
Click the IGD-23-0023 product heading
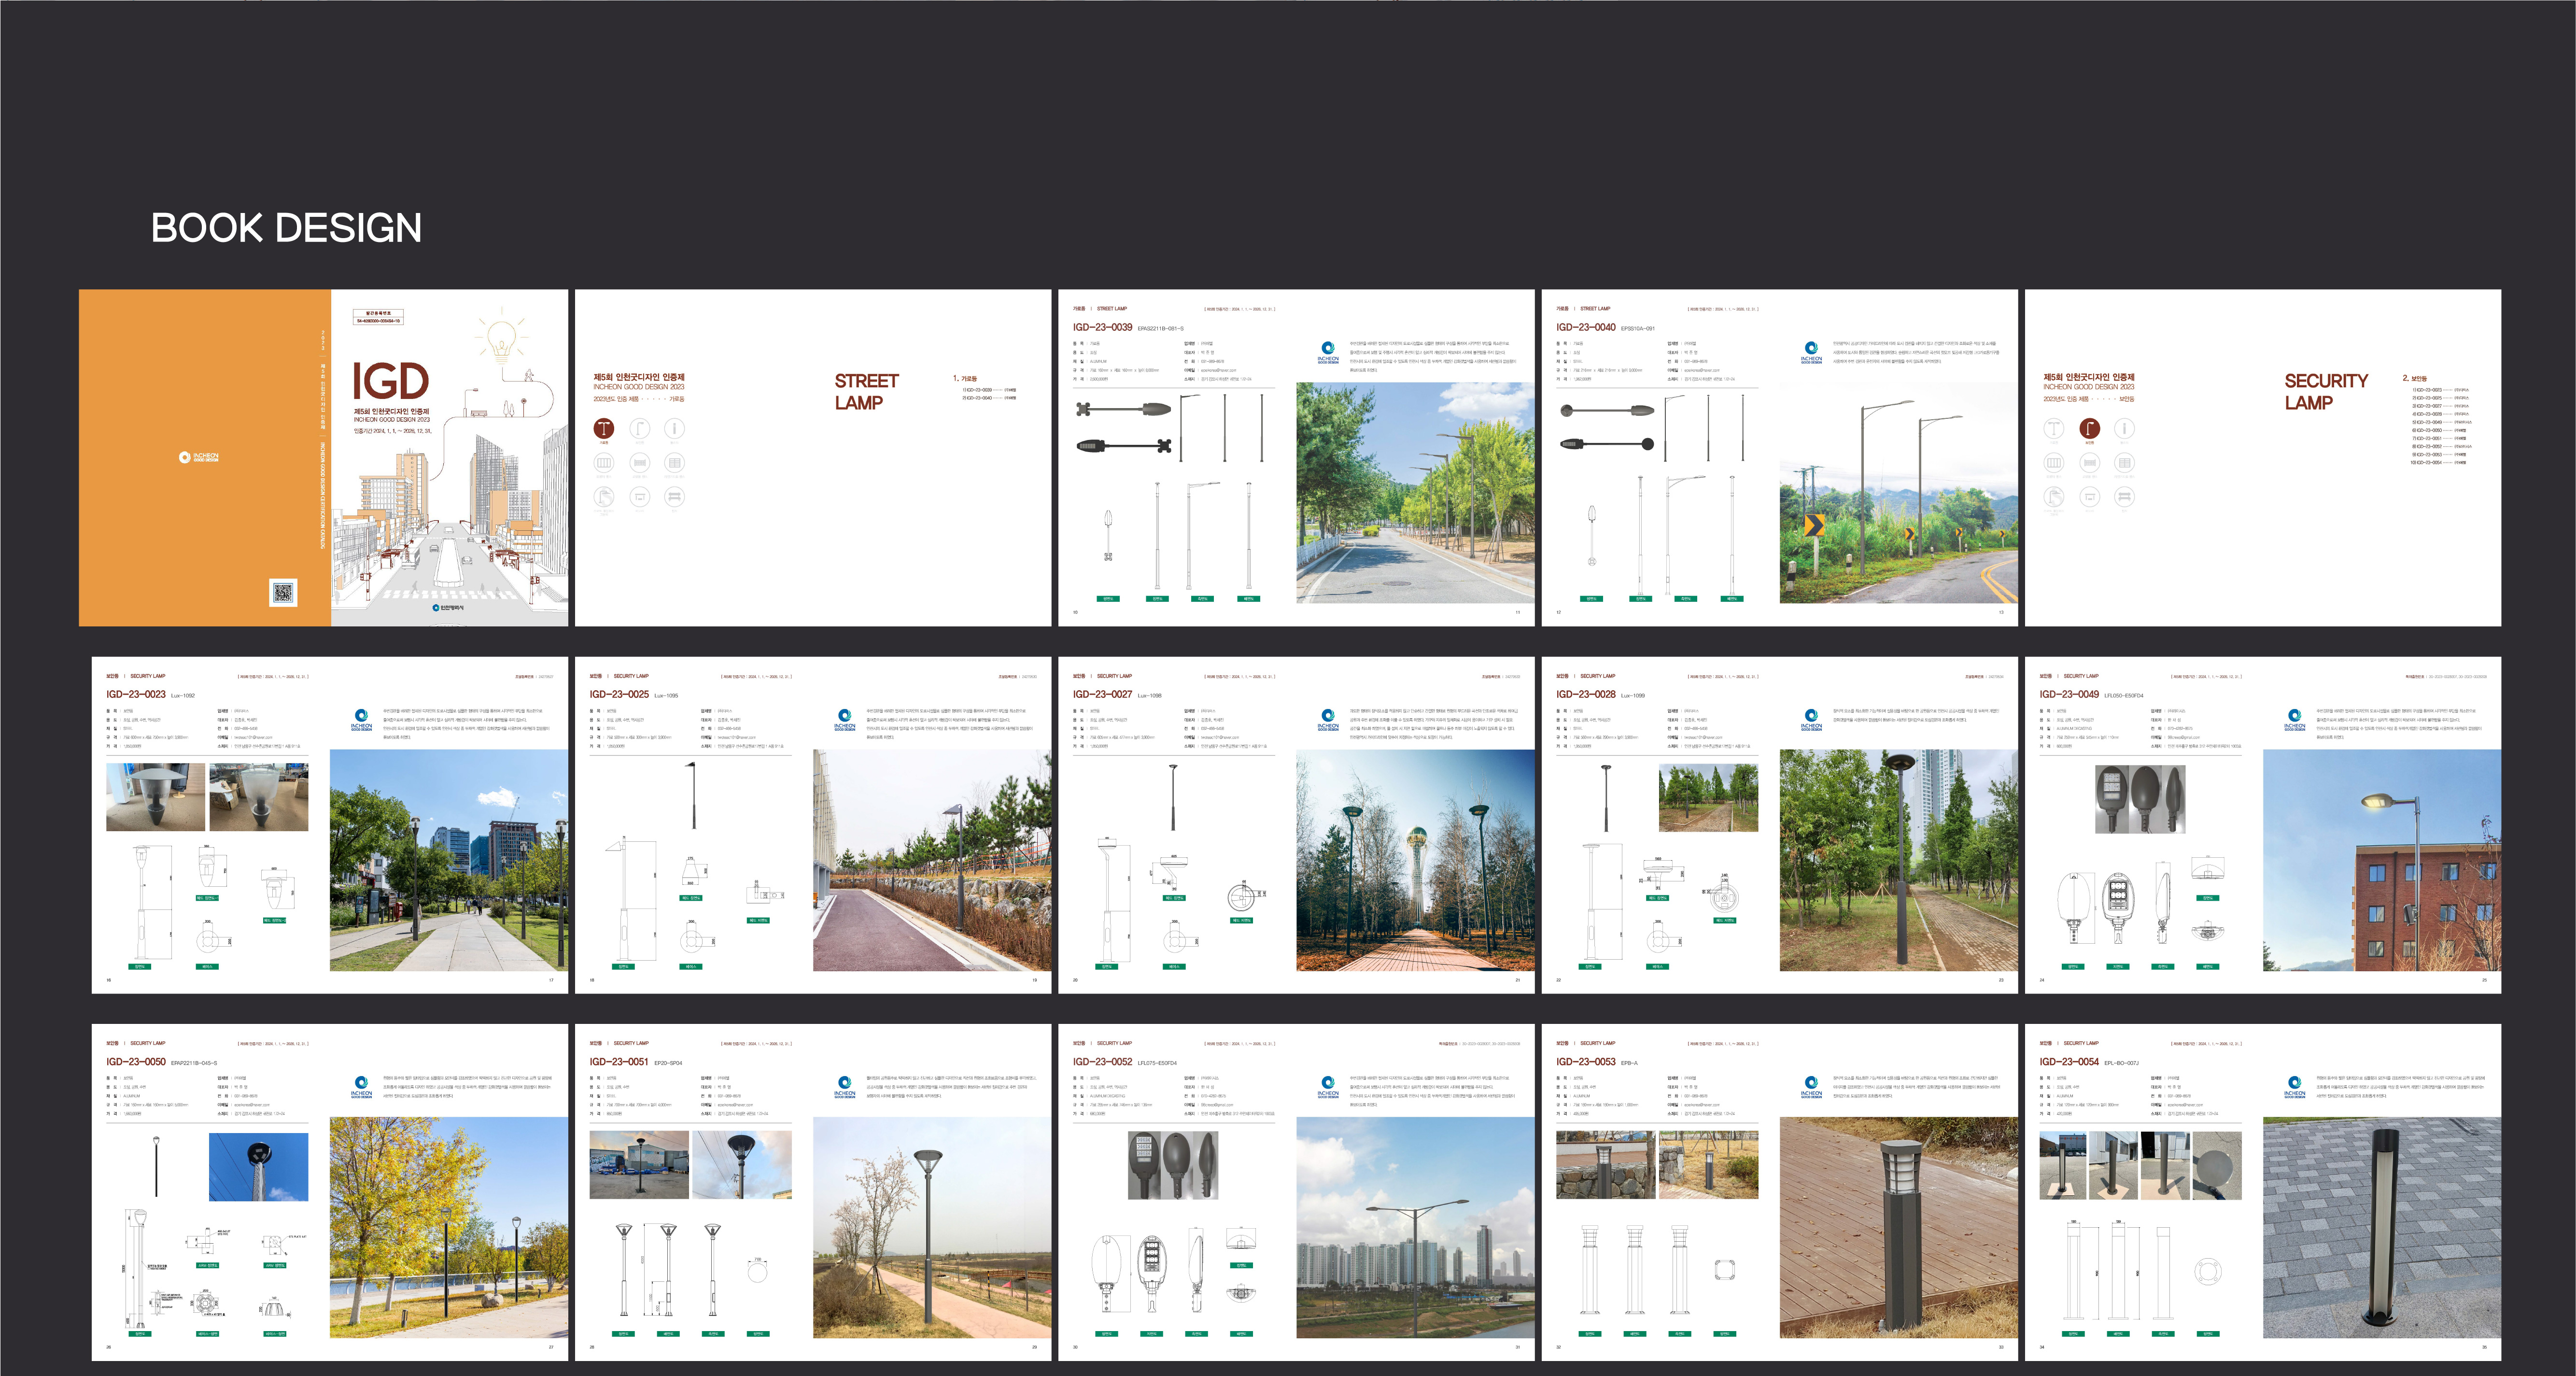136,694
